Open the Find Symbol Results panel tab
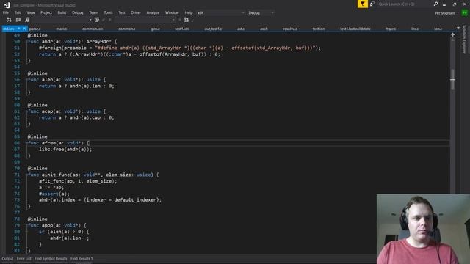The width and height of the screenshot is (470, 264). tap(51, 259)
